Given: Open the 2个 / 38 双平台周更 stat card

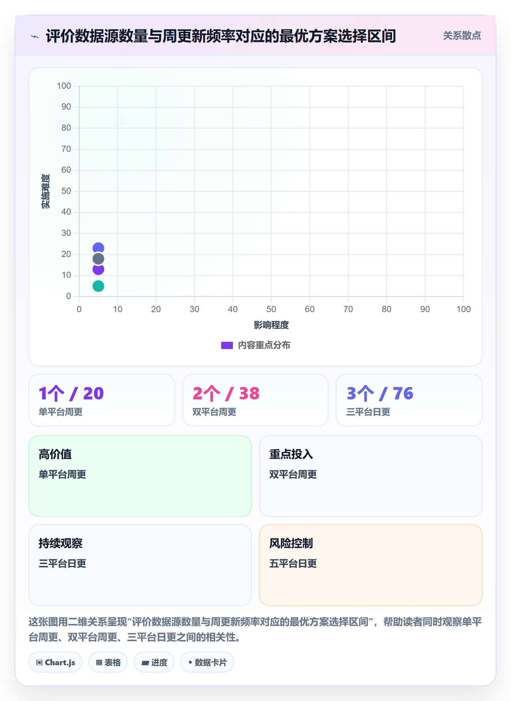Looking at the screenshot, I should [x=255, y=400].
